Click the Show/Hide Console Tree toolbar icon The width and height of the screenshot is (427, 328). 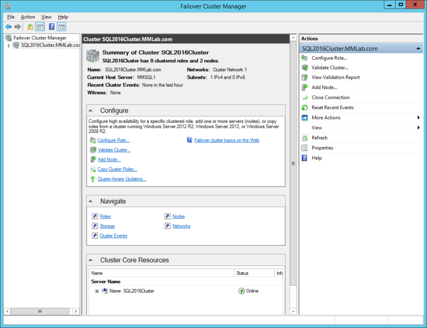40,27
